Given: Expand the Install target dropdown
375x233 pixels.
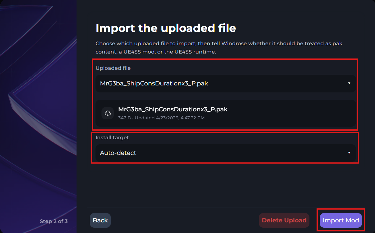Looking at the screenshot, I should click(x=225, y=153).
